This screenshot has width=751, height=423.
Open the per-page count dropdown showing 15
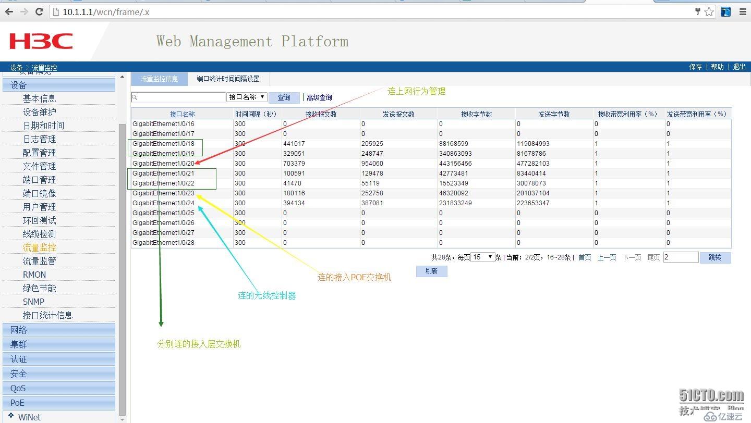tap(482, 257)
